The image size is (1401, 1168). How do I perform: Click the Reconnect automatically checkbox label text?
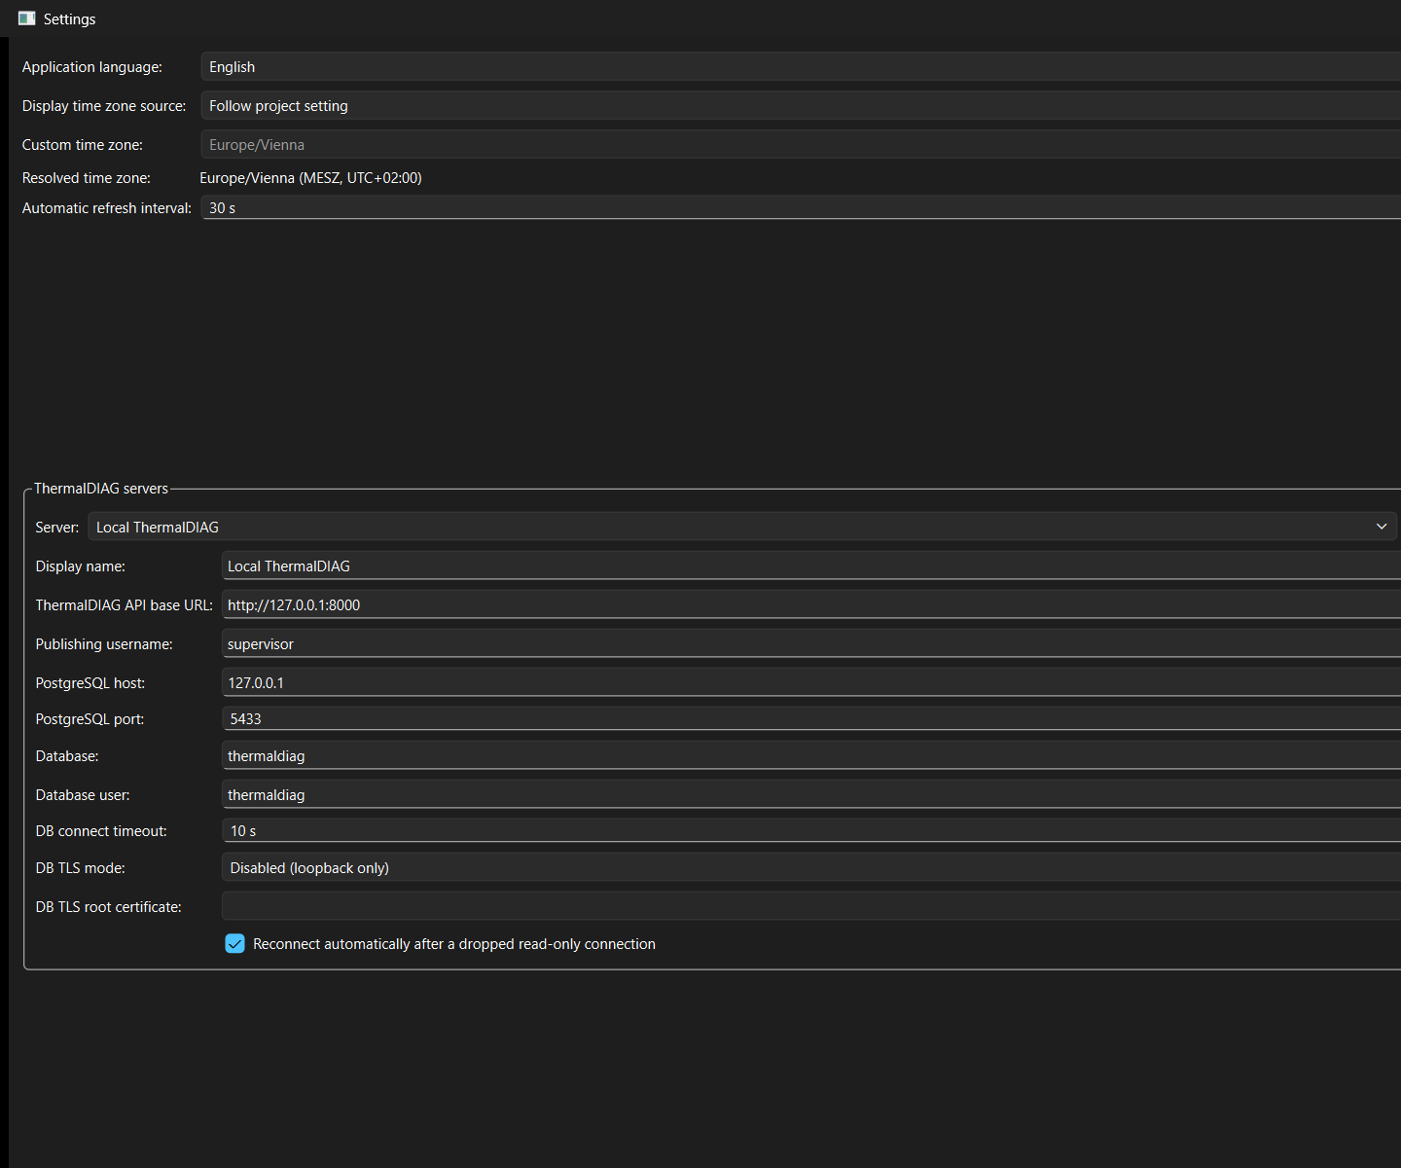tap(454, 944)
